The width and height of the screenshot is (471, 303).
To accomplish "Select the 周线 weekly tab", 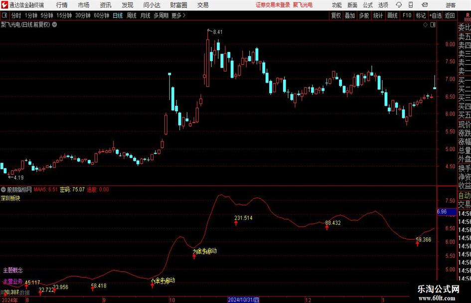I will [x=131, y=15].
